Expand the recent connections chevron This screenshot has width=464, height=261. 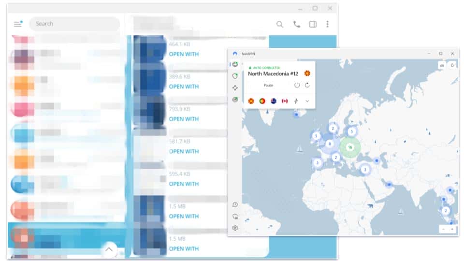pos(307,101)
